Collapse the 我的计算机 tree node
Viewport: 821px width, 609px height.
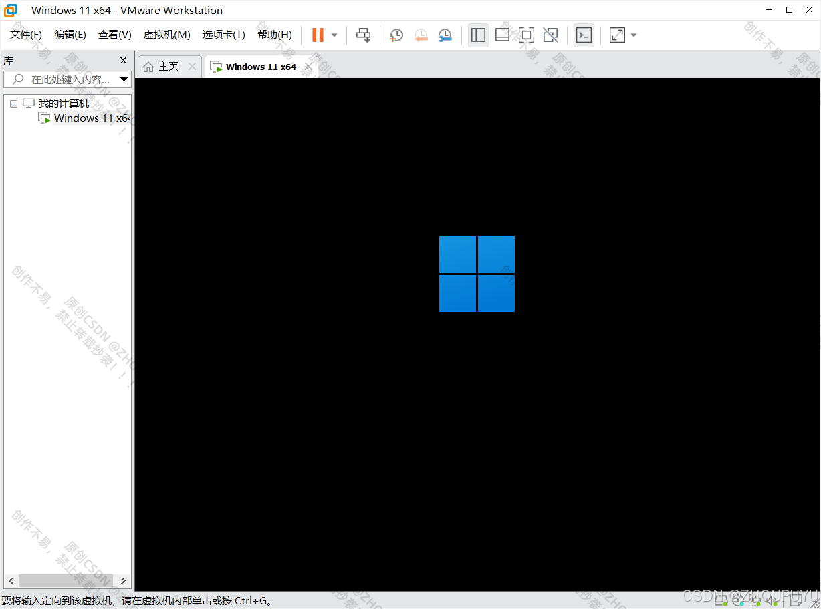point(13,104)
